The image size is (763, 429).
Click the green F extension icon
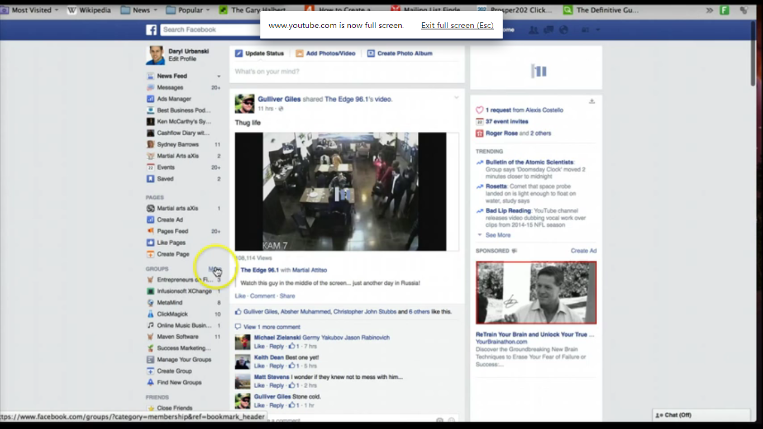coord(724,10)
